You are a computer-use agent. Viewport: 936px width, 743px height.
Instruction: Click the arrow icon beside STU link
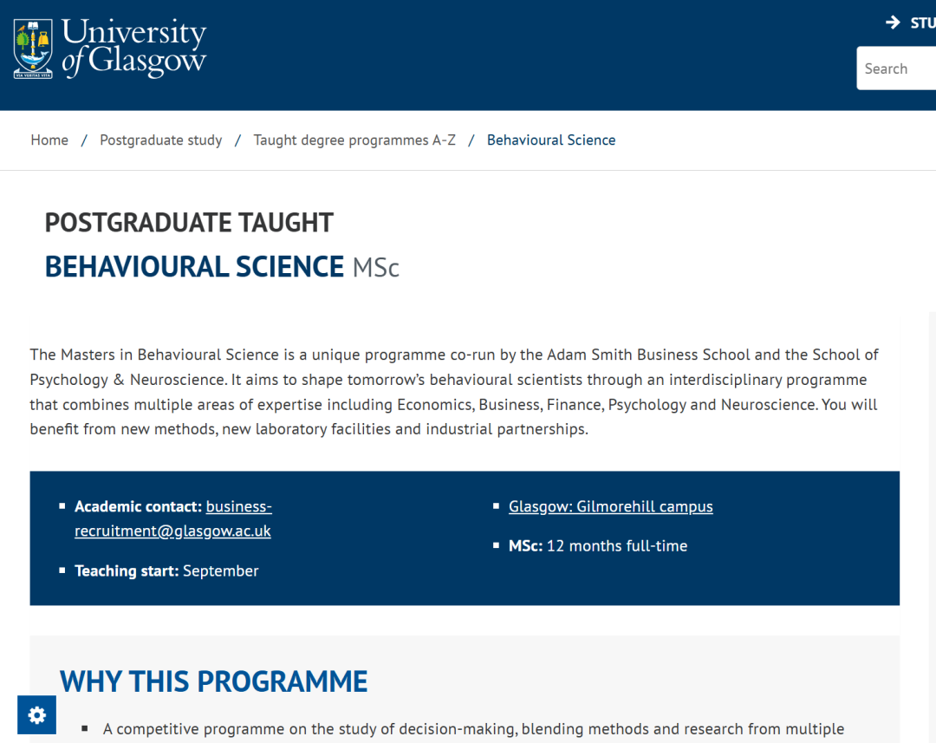893,23
